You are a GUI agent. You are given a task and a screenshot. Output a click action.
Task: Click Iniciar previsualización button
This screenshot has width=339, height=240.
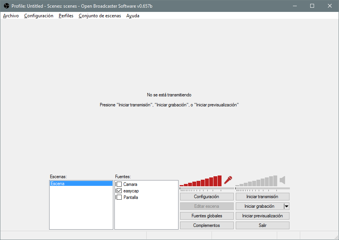[263, 216]
